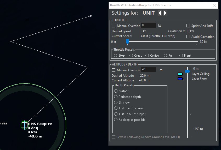This screenshot has height=150, width=221.
Task: Click the -450 m depth scale label
Action: pyautogui.click(x=198, y=129)
